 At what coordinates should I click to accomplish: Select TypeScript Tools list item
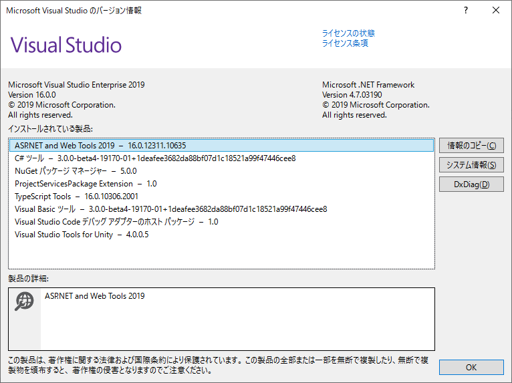(x=222, y=197)
